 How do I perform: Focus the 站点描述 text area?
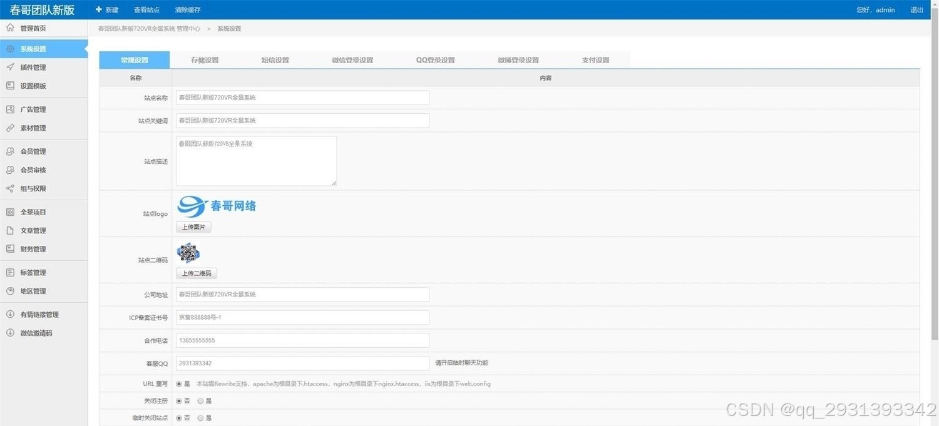click(x=256, y=161)
